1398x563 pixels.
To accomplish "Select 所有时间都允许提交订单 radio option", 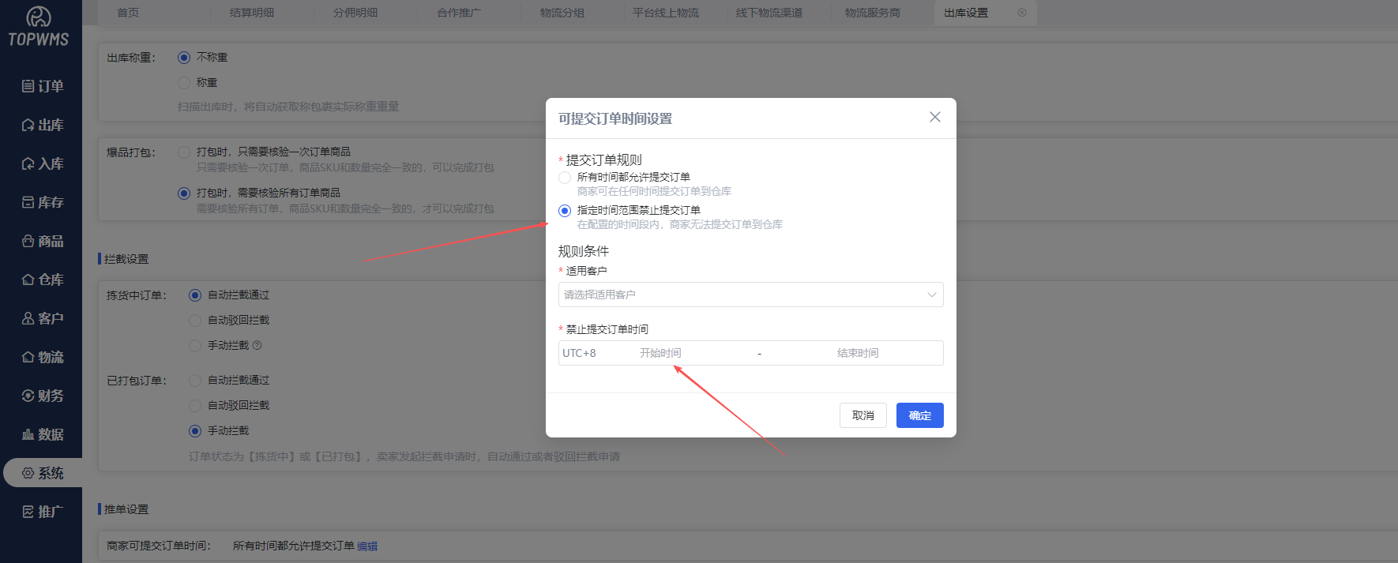I will point(565,178).
